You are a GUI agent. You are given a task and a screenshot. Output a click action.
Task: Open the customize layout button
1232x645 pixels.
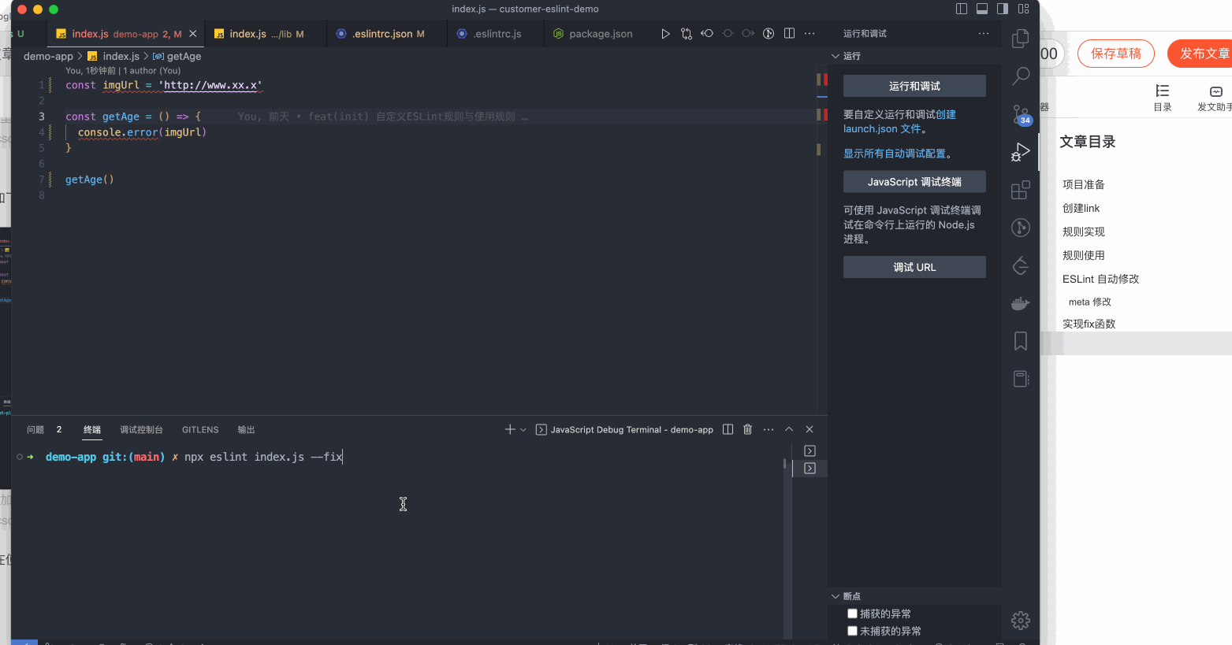(1024, 9)
